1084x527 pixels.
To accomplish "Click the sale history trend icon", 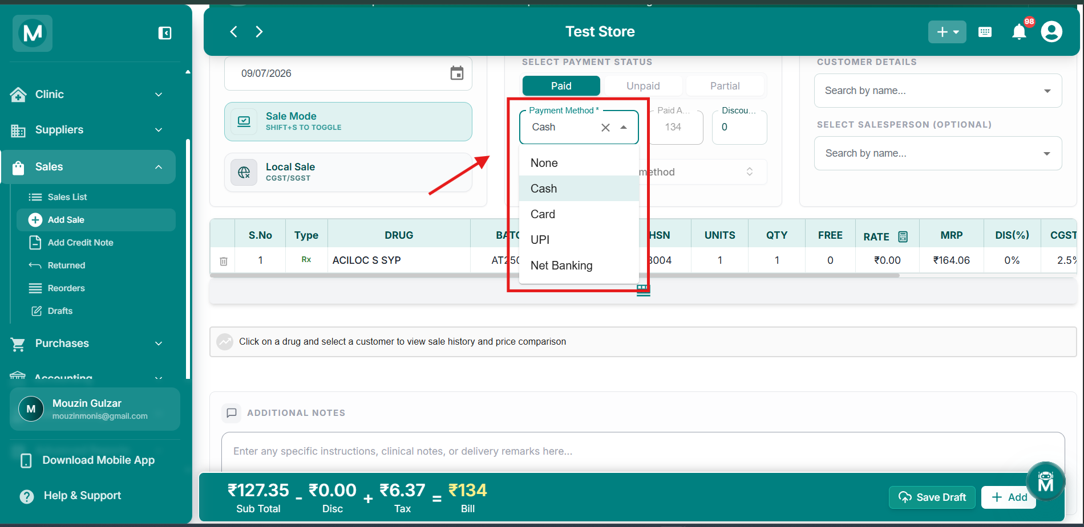I will (225, 342).
